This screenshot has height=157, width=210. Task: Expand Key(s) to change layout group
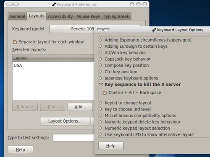pyautogui.click(x=101, y=103)
